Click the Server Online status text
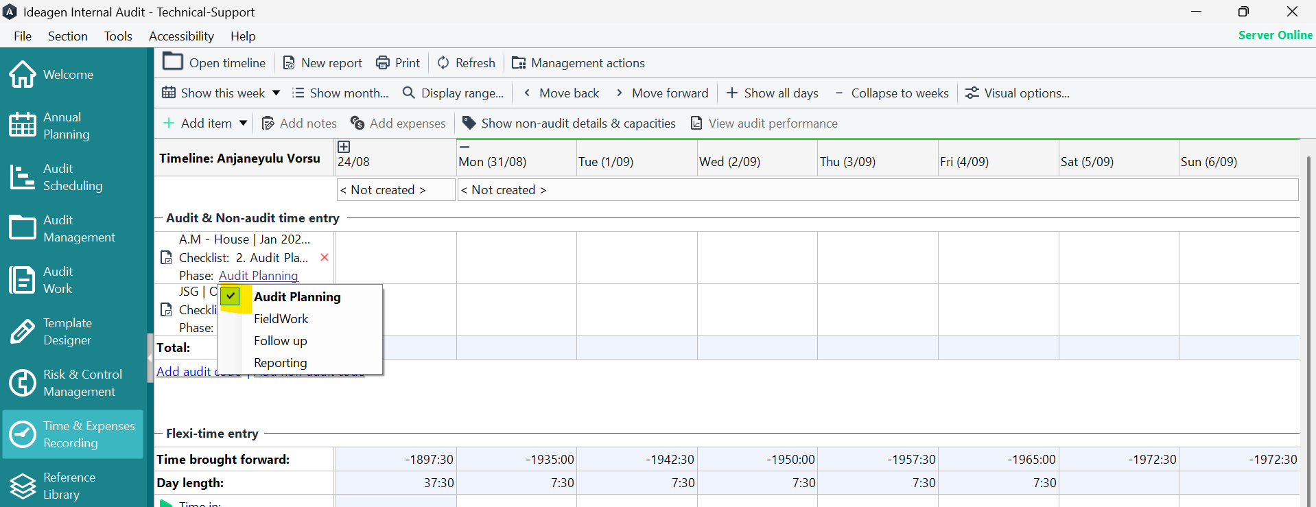Image resolution: width=1316 pixels, height=507 pixels. point(1276,35)
